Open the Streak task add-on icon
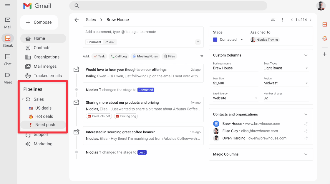This screenshot has height=184, width=330. pyautogui.click(x=324, y=38)
